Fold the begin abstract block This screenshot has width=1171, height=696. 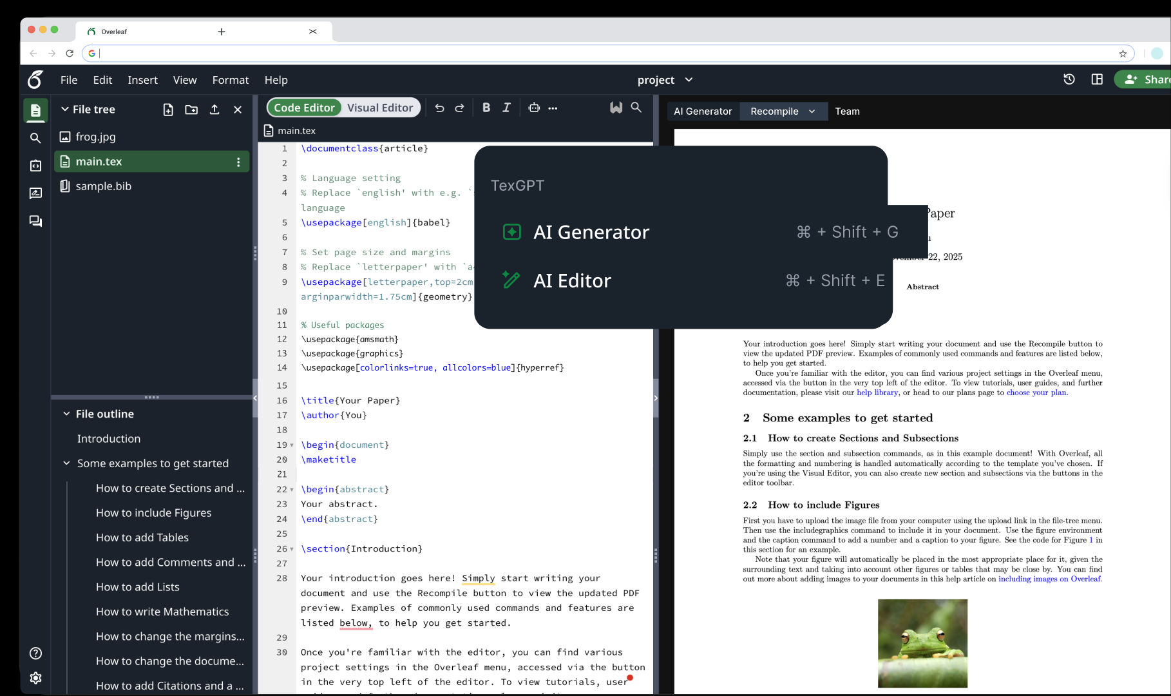[292, 490]
